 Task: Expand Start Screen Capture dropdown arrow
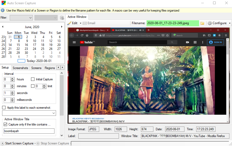[x=35, y=143]
